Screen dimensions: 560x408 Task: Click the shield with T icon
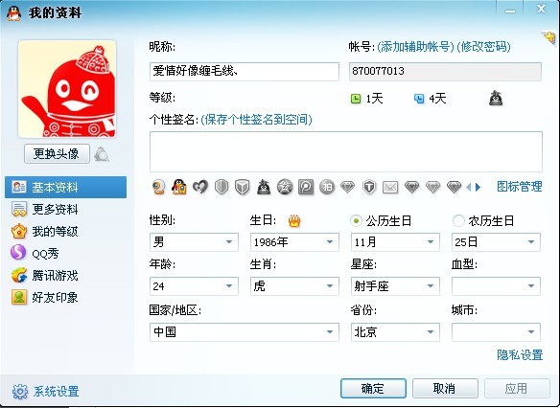[369, 187]
